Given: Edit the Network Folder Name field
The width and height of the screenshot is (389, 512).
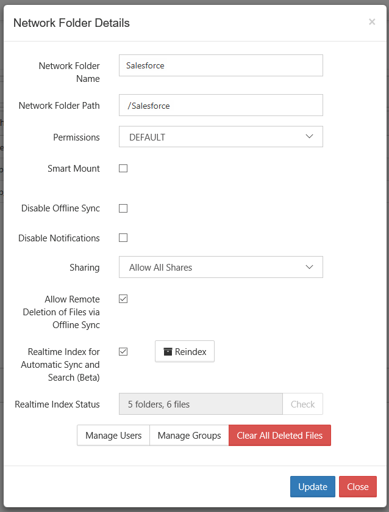Looking at the screenshot, I should [221, 65].
